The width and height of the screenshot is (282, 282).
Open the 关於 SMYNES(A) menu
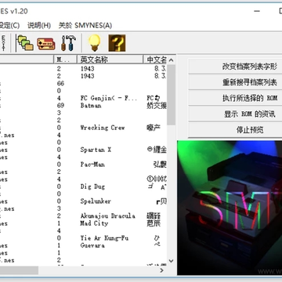coord(85,25)
